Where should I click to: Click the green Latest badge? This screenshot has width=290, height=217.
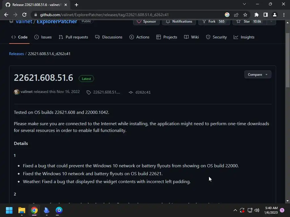point(86,79)
